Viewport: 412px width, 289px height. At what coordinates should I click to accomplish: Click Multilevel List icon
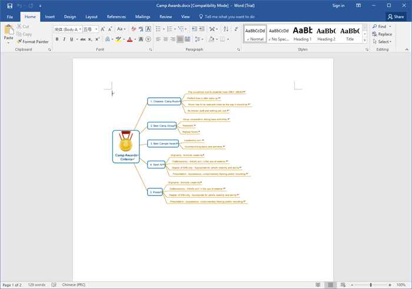(x=181, y=29)
